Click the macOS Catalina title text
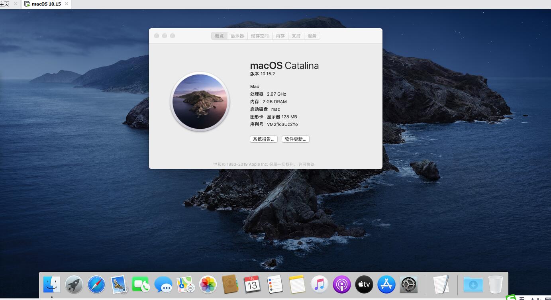Image resolution: width=551 pixels, height=300 pixels. click(x=284, y=66)
